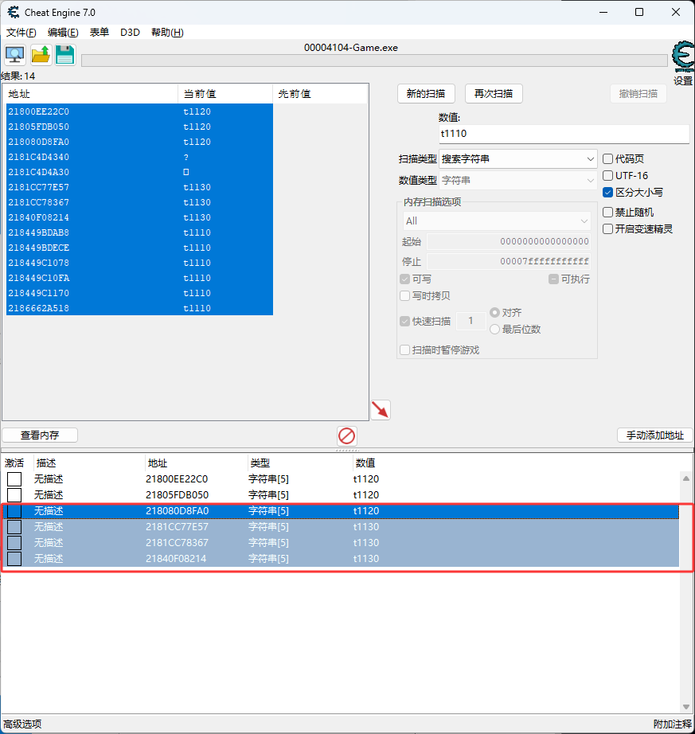Open the 数值类型 dropdown
The image size is (695, 734).
[x=517, y=180]
